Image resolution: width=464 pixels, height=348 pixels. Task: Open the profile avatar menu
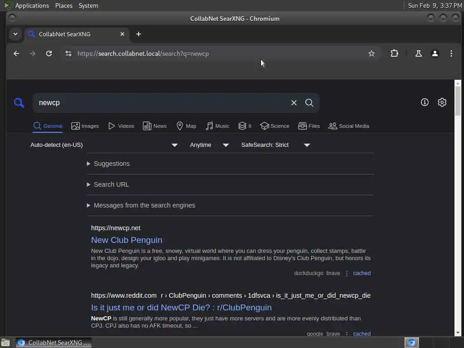(435, 53)
